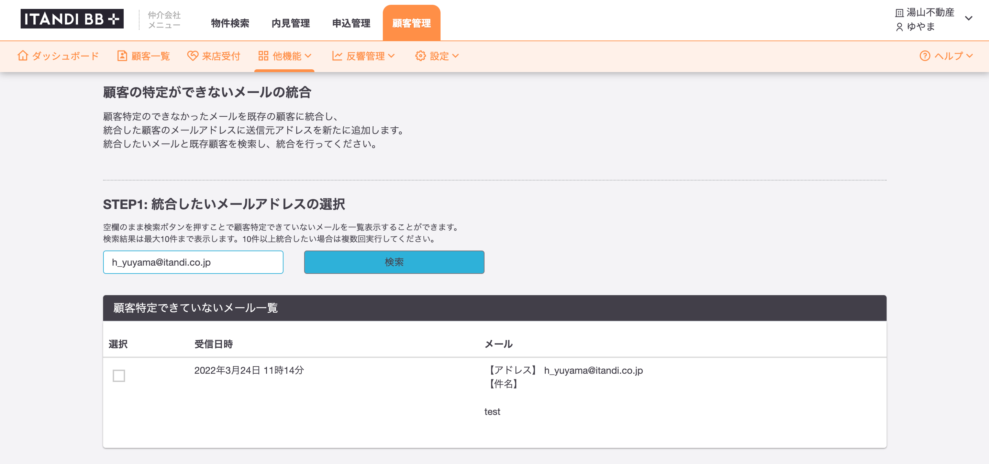The width and height of the screenshot is (989, 464).
Task: Click the 選択 column header
Action: coord(118,344)
